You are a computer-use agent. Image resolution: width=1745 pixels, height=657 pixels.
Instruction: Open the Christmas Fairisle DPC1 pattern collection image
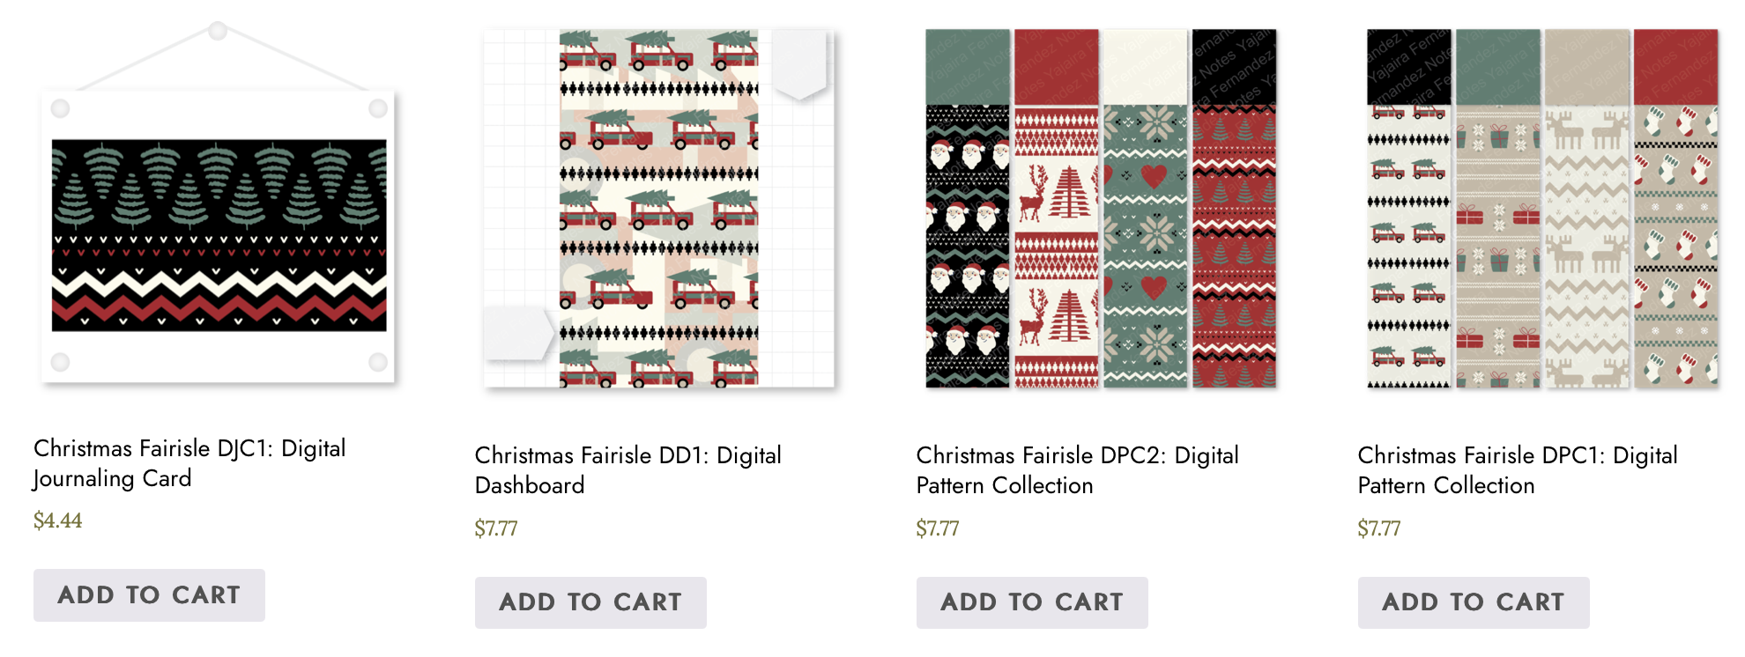coord(1542,210)
